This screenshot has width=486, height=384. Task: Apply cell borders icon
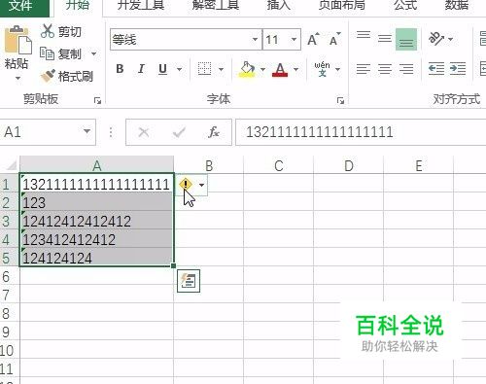[204, 69]
